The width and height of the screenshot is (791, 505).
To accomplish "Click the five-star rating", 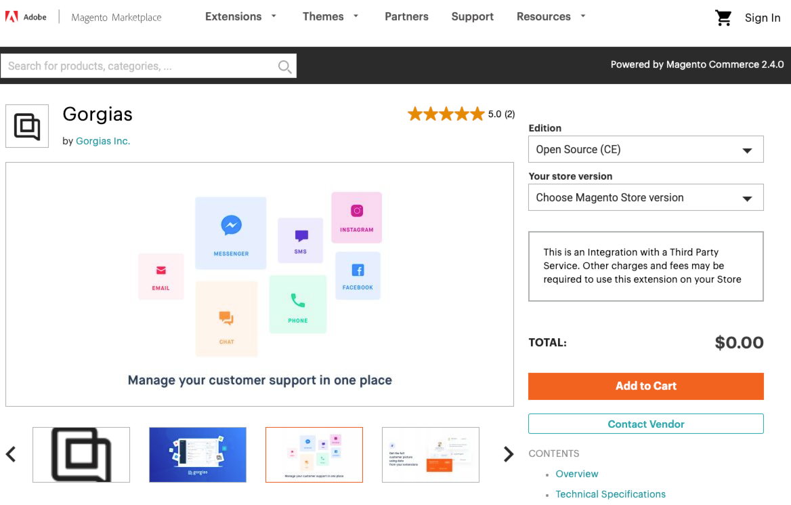I will (446, 114).
